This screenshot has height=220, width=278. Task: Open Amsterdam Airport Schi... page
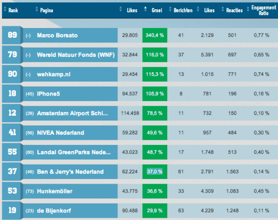point(72,113)
